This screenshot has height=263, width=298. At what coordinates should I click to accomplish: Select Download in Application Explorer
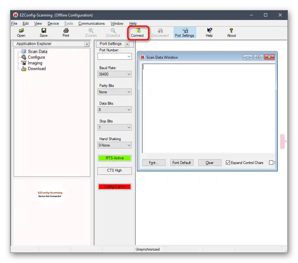(x=37, y=69)
